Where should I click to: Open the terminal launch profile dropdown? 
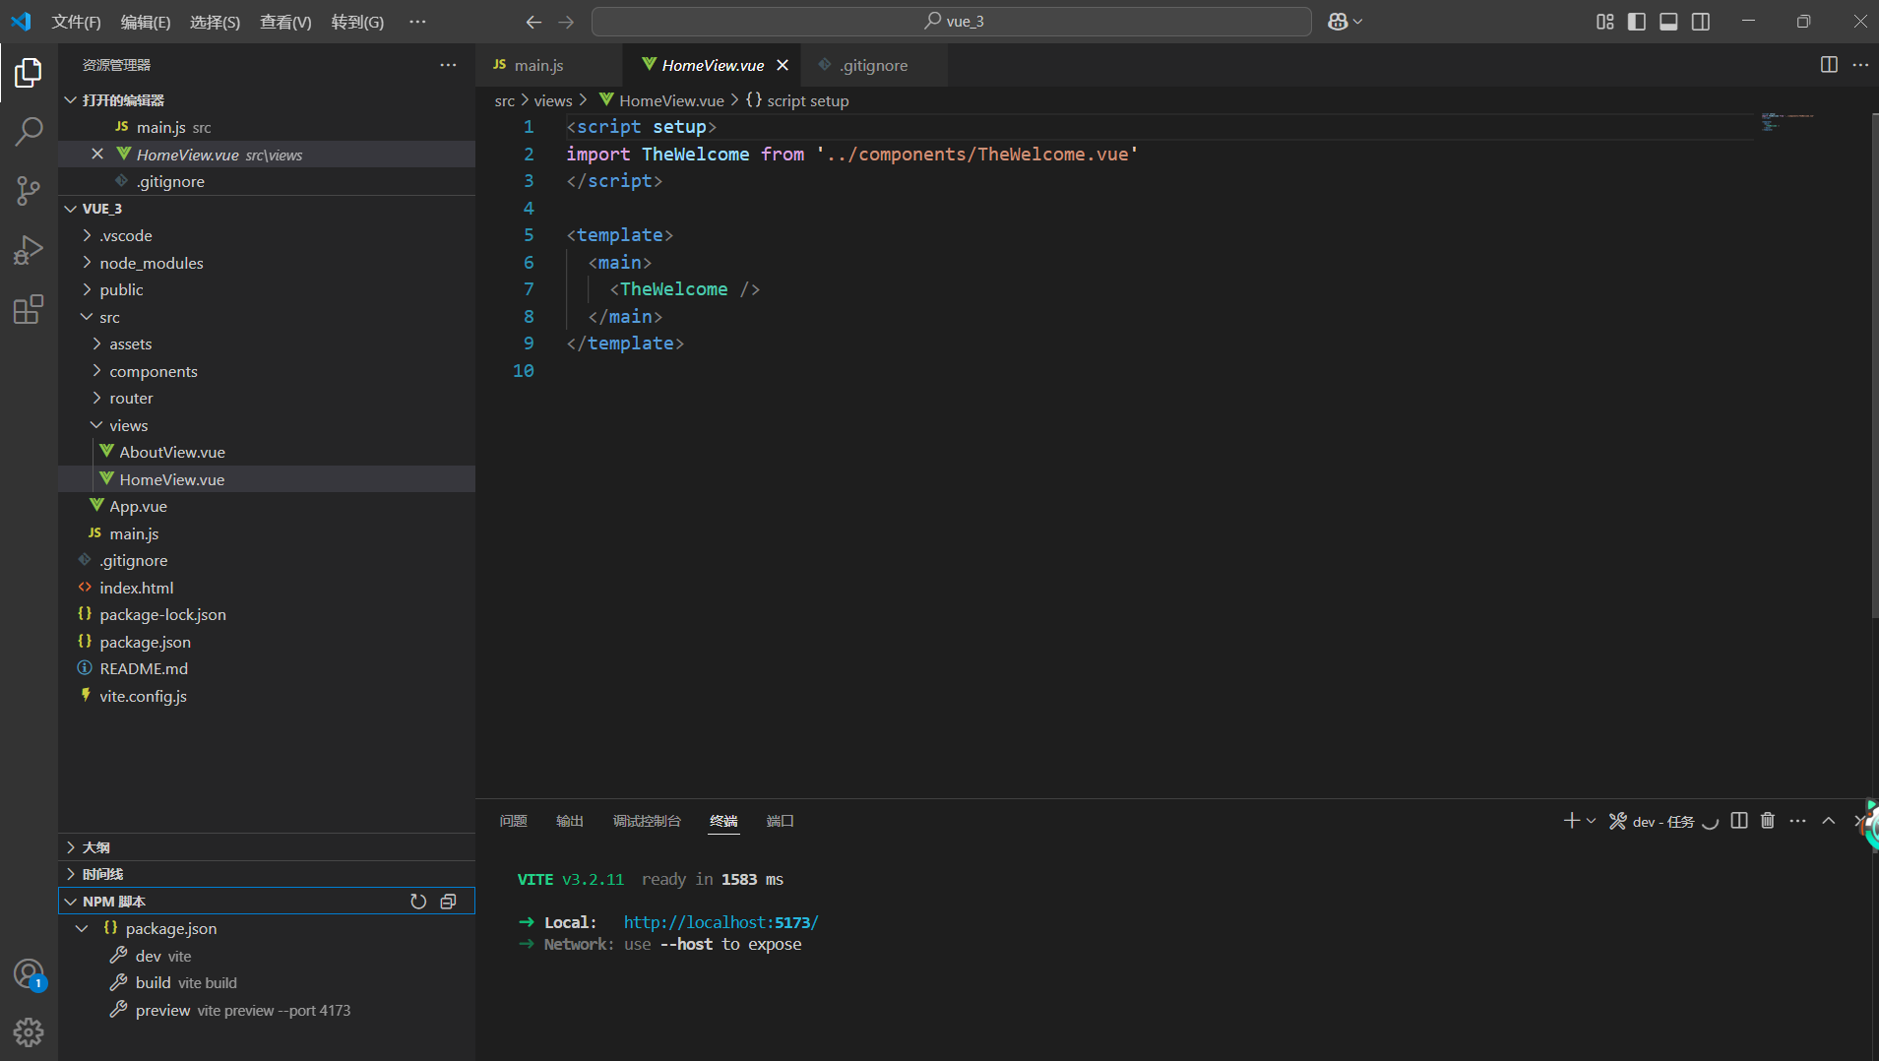pyautogui.click(x=1590, y=821)
